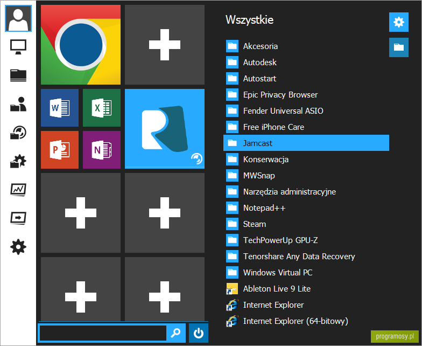Click the power button
Viewport: 422px width, 346px height.
(198, 333)
